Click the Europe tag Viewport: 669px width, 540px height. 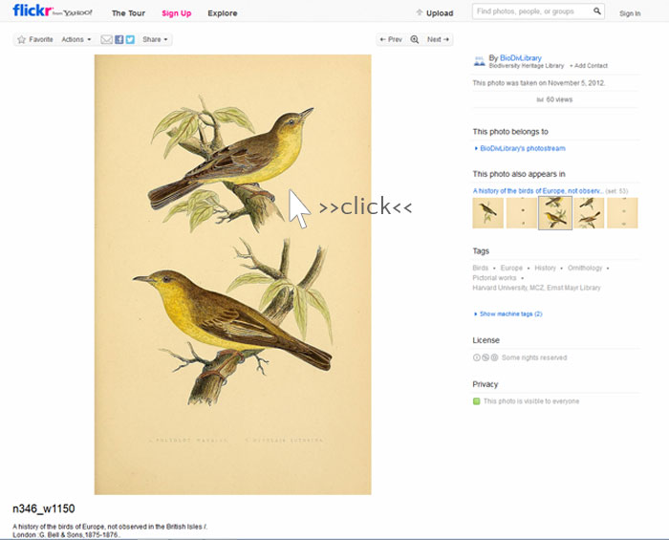511,268
